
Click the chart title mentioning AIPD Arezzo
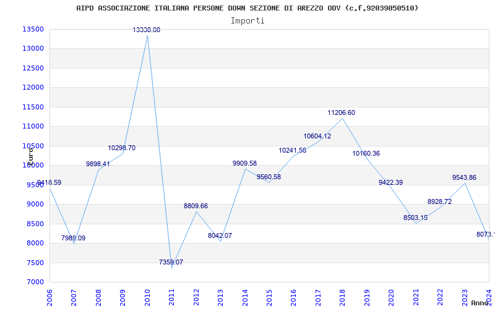(247, 8)
